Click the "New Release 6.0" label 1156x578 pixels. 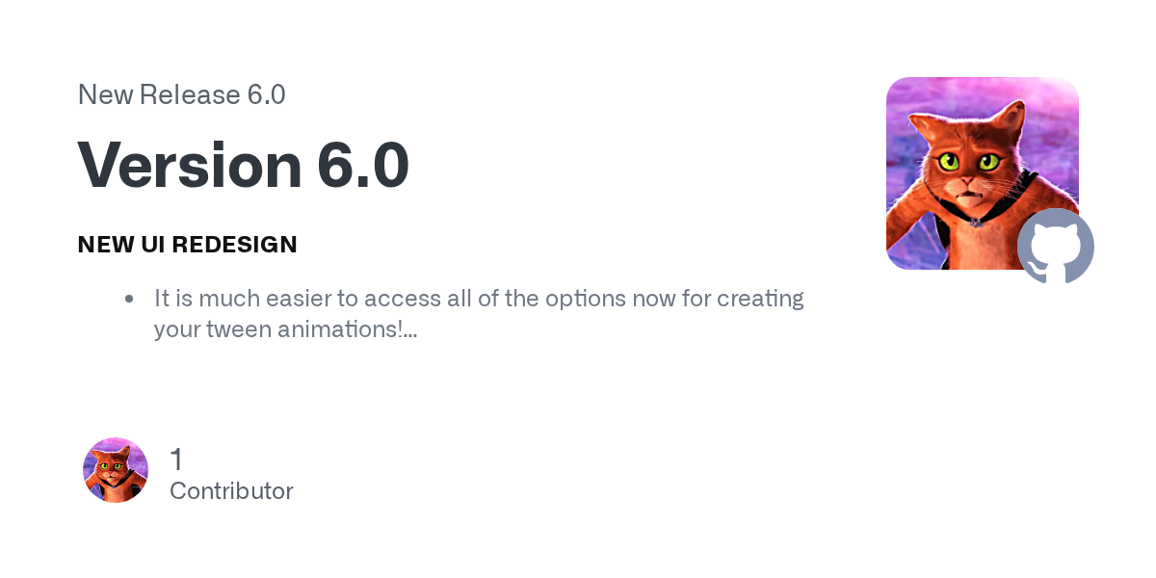pos(181,94)
